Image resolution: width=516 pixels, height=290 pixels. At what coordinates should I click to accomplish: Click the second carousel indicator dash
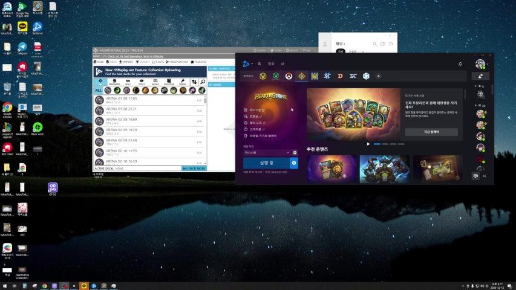coord(385,144)
